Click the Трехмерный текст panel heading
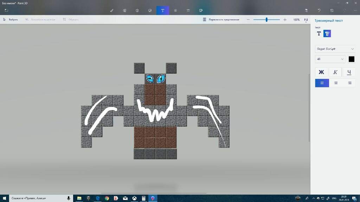 coord(329,21)
